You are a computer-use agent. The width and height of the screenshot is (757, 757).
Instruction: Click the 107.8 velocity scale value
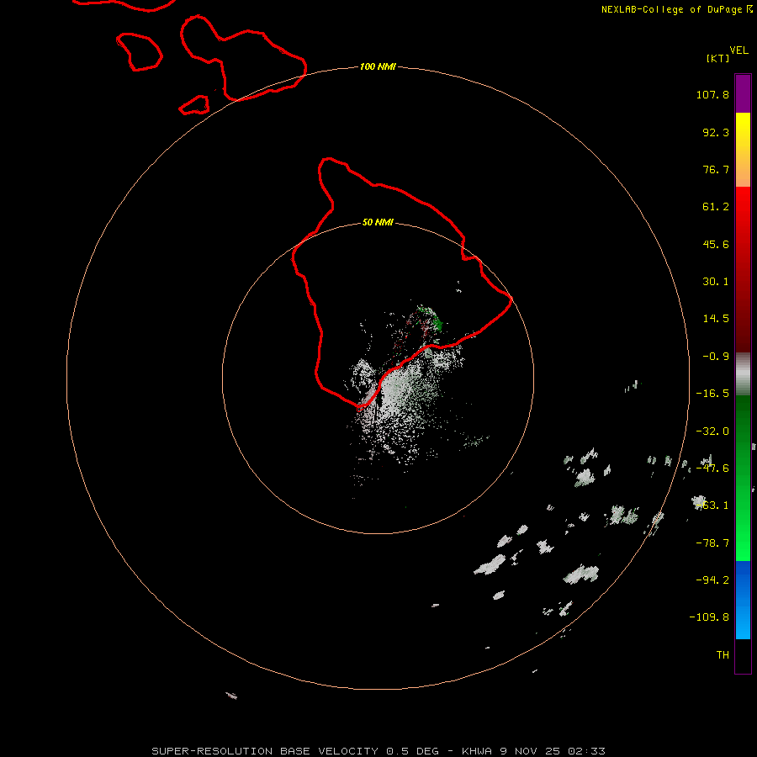pyautogui.click(x=712, y=94)
